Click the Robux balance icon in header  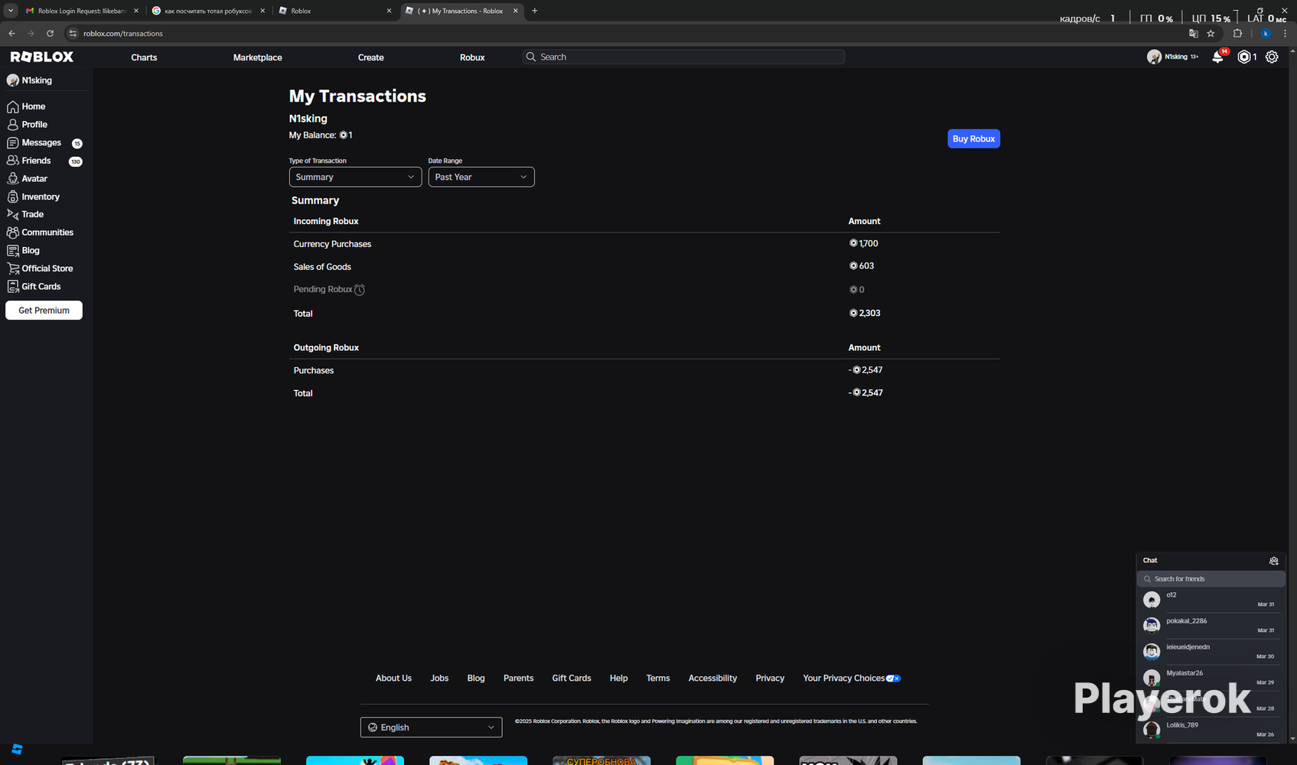1244,57
